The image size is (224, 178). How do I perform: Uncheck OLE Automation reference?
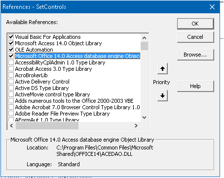pyautogui.click(x=11, y=50)
